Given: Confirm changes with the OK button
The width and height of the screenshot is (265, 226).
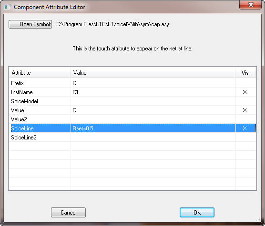Looking at the screenshot, I should point(197,213).
